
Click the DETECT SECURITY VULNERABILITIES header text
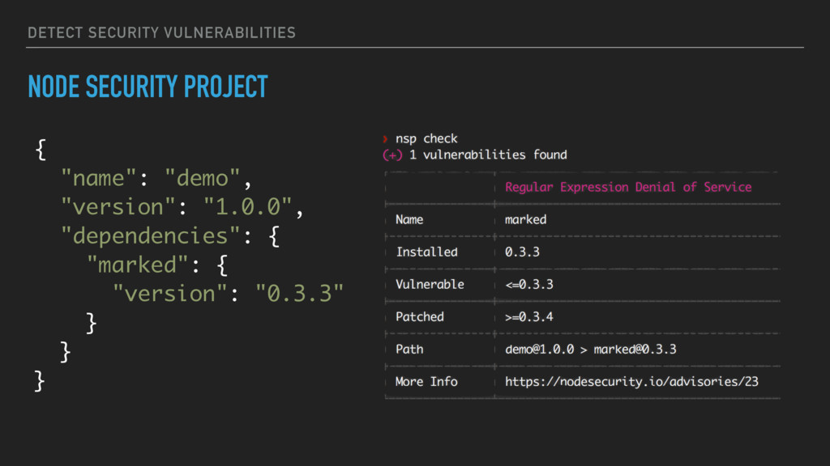point(161,32)
